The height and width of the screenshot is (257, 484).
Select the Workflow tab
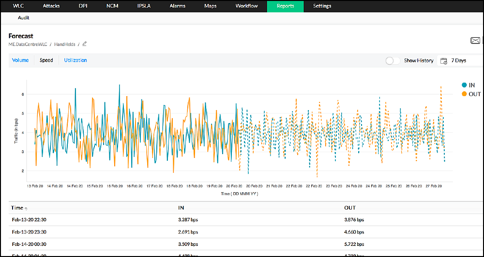coord(246,6)
